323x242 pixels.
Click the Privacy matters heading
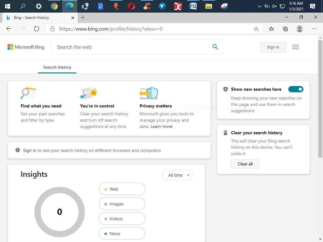pyautogui.click(x=156, y=106)
